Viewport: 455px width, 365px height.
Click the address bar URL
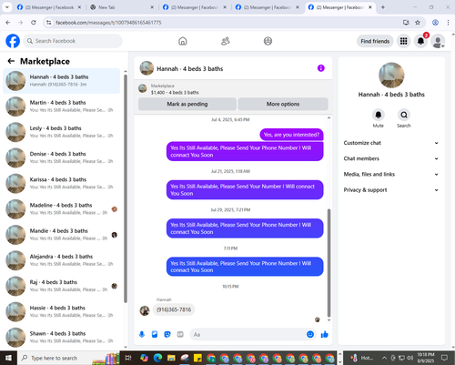108,23
